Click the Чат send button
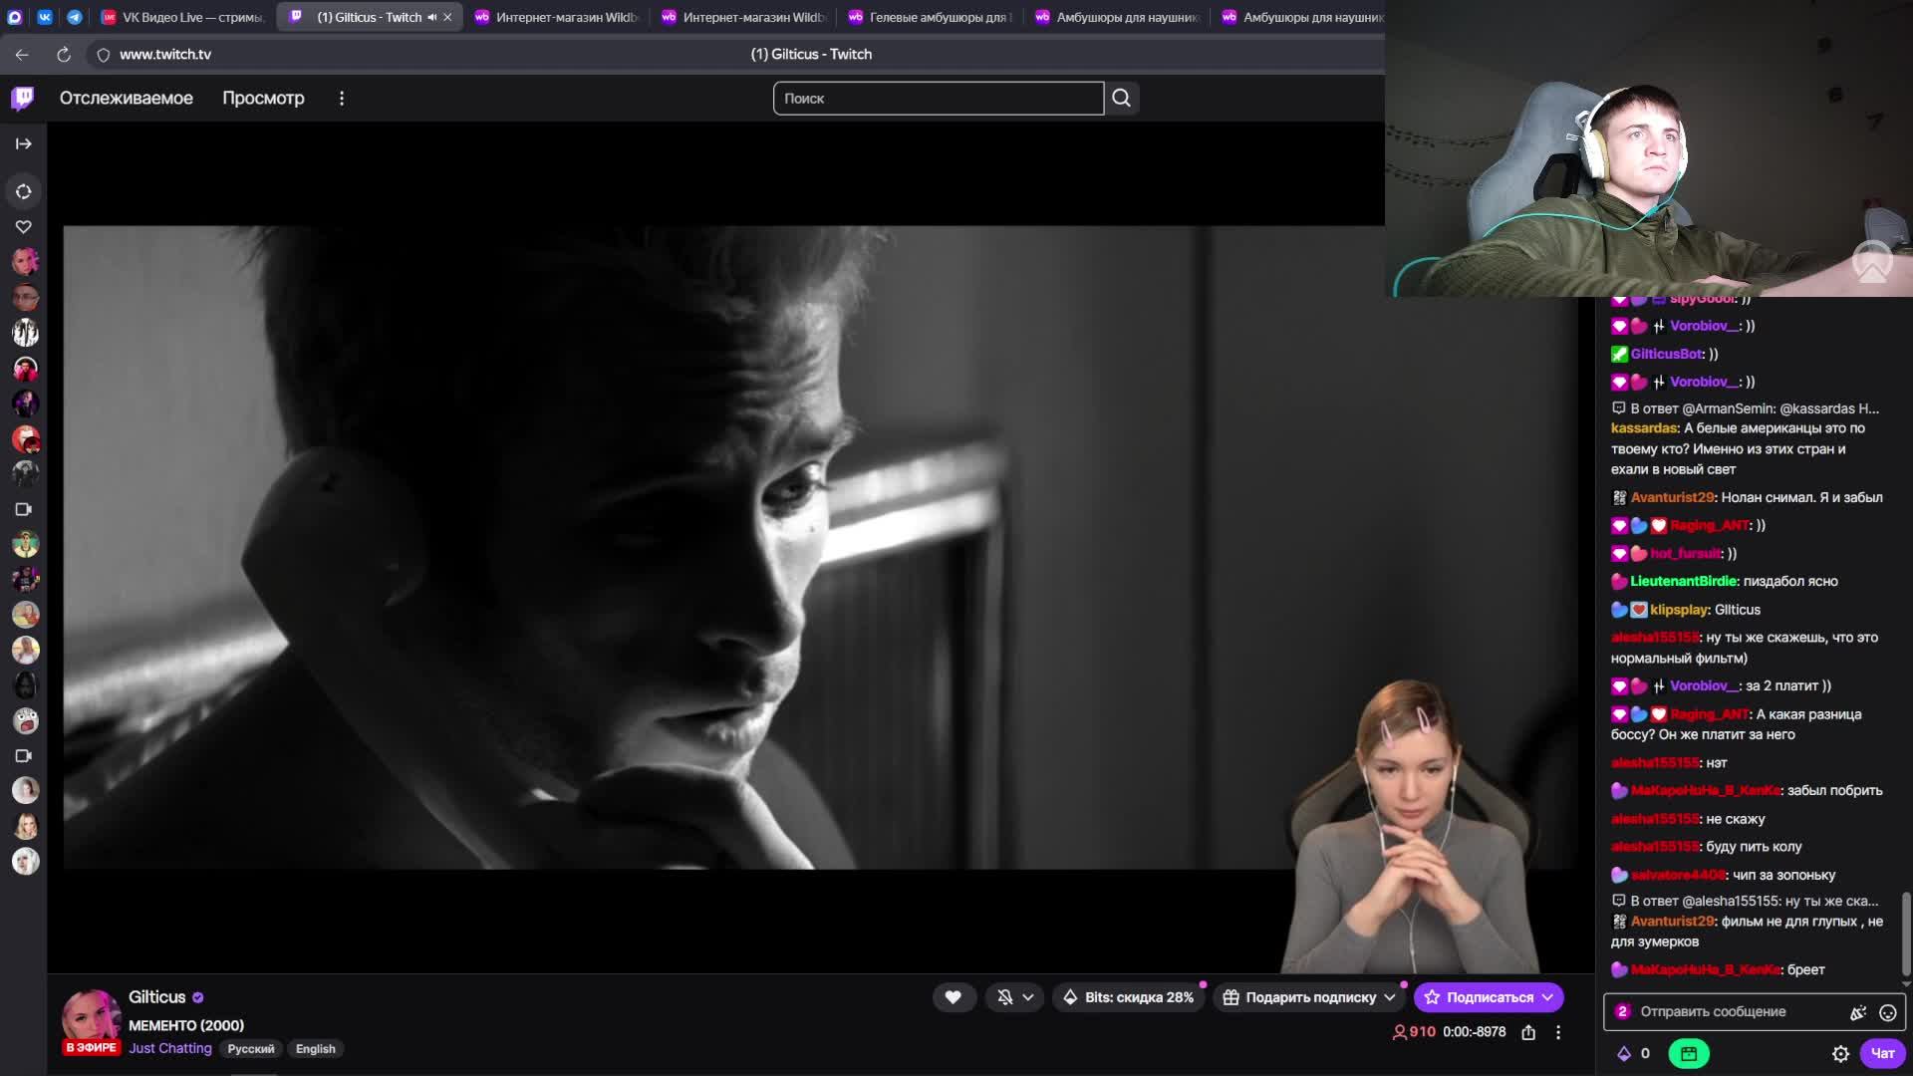Viewport: 1913px width, 1076px height. pos(1882,1053)
